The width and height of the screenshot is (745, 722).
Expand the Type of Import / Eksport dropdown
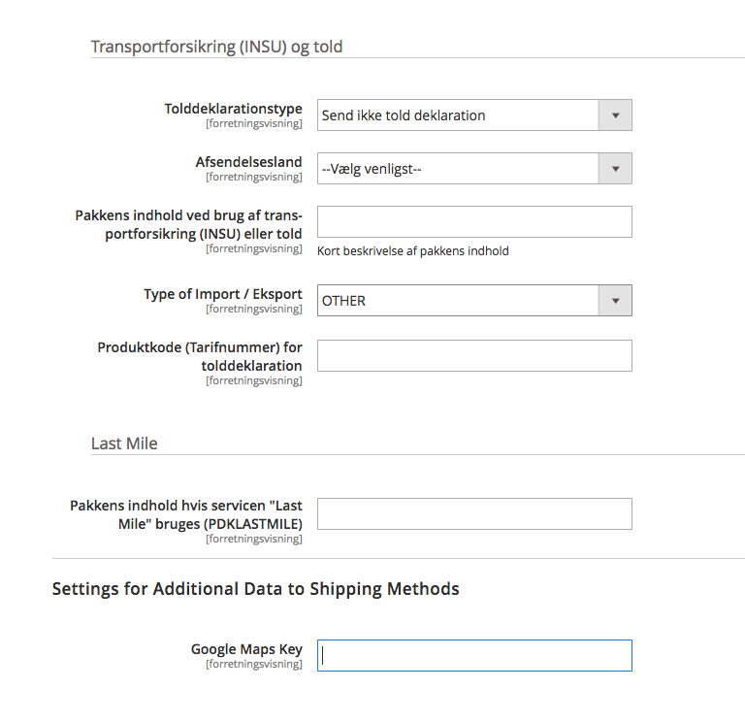474,301
